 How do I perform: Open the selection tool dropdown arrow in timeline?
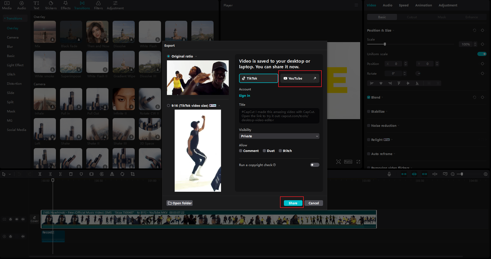pyautogui.click(x=10, y=174)
